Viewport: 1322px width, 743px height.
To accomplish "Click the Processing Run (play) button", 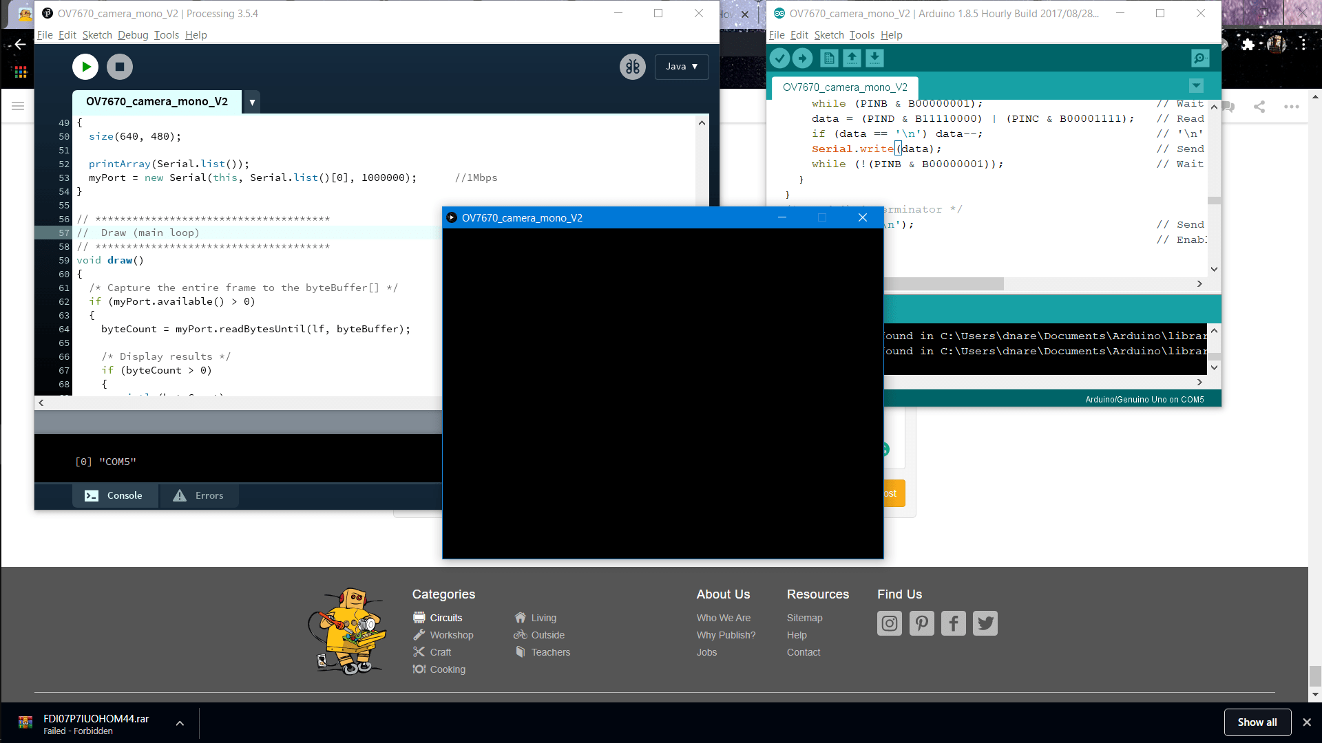I will pos(85,67).
